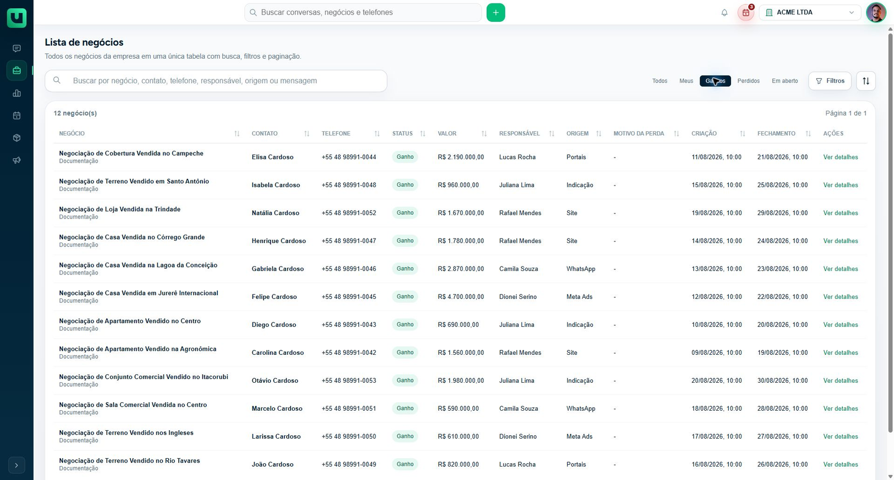Select the Em aberto filter tab
Image resolution: width=894 pixels, height=480 pixels.
point(785,81)
